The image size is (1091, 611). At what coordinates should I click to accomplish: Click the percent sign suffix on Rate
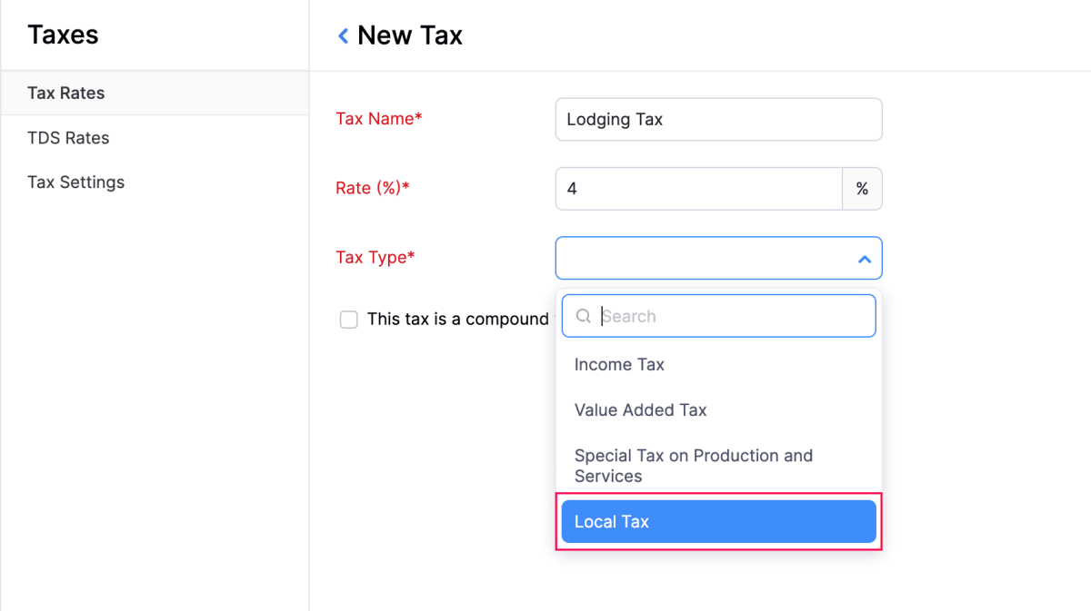click(x=862, y=189)
